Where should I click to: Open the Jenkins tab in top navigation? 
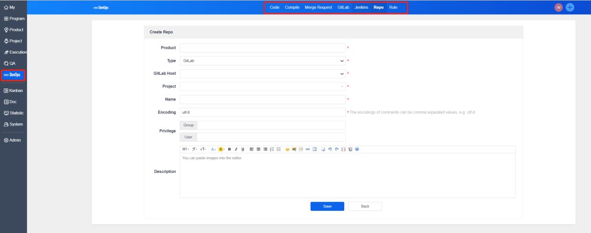click(361, 7)
